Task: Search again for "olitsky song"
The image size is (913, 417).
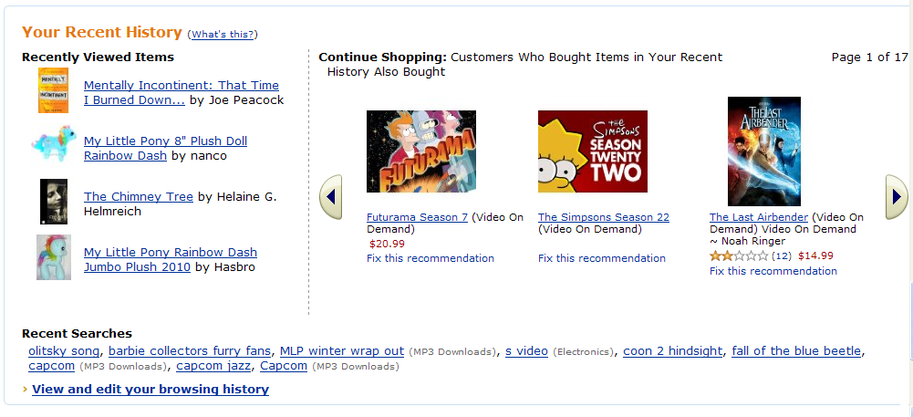Action: click(x=64, y=351)
